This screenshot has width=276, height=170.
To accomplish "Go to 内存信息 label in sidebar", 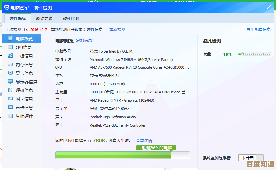I will tap(24, 65).
